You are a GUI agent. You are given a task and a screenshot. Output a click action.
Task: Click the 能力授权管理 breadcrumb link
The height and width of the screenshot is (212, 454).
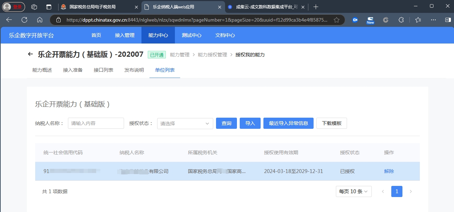212,55
